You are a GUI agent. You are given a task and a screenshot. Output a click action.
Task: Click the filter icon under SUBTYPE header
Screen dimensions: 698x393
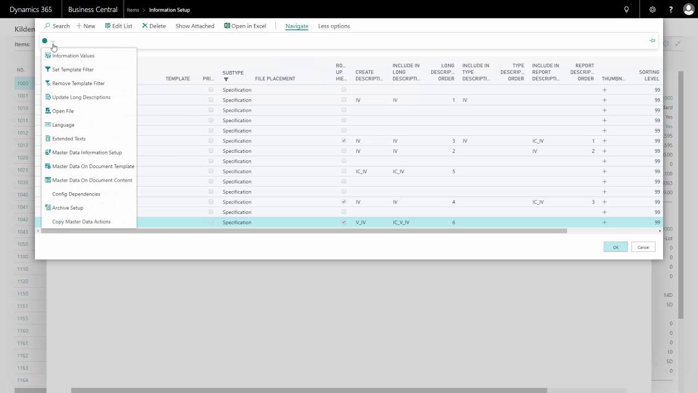click(226, 80)
